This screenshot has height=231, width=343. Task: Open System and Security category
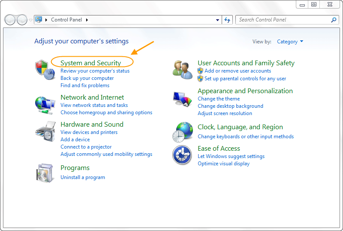(x=90, y=63)
